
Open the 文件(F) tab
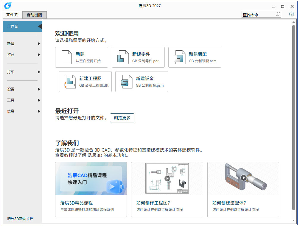[x=13, y=15]
